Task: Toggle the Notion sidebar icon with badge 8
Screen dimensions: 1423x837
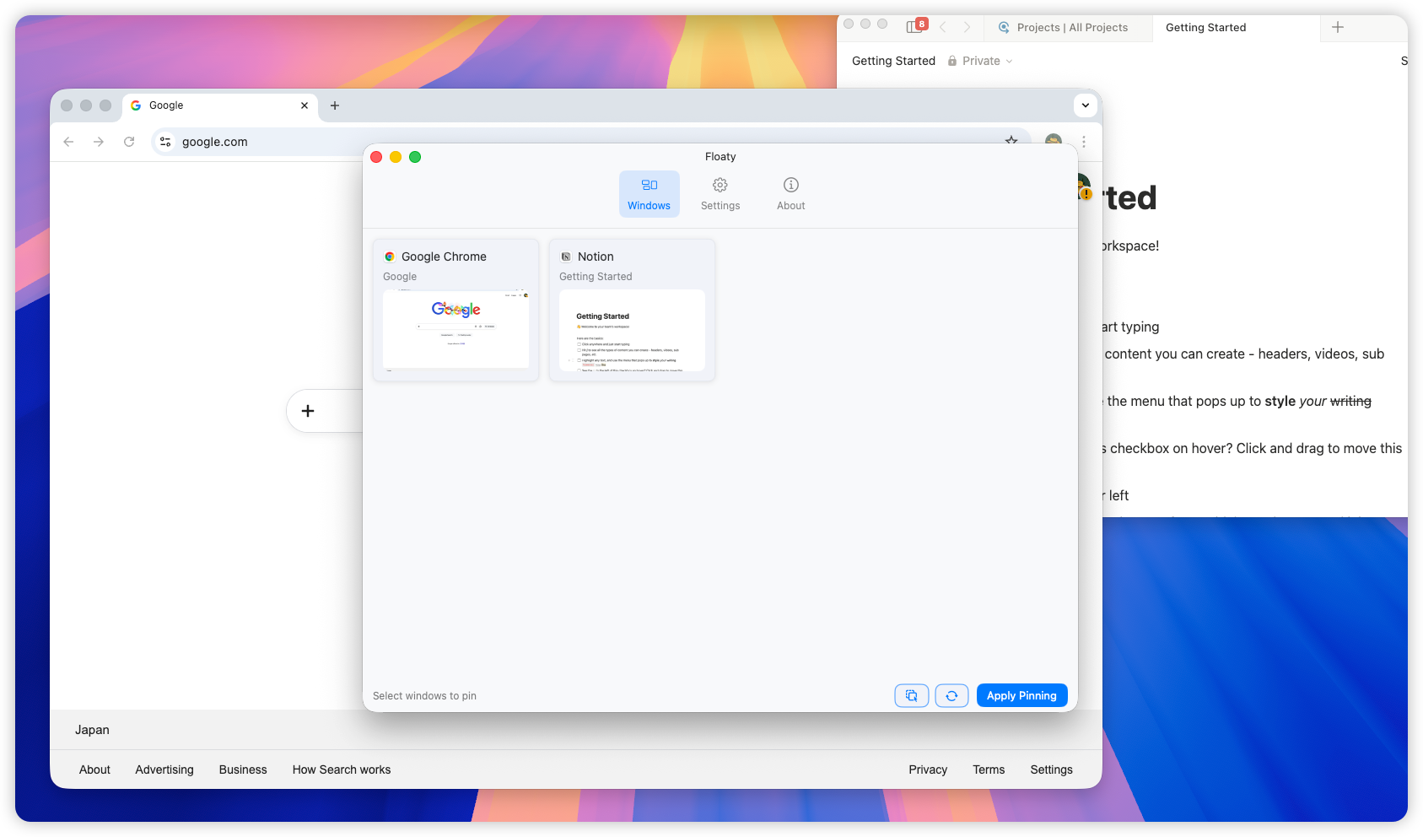Action: (x=914, y=26)
